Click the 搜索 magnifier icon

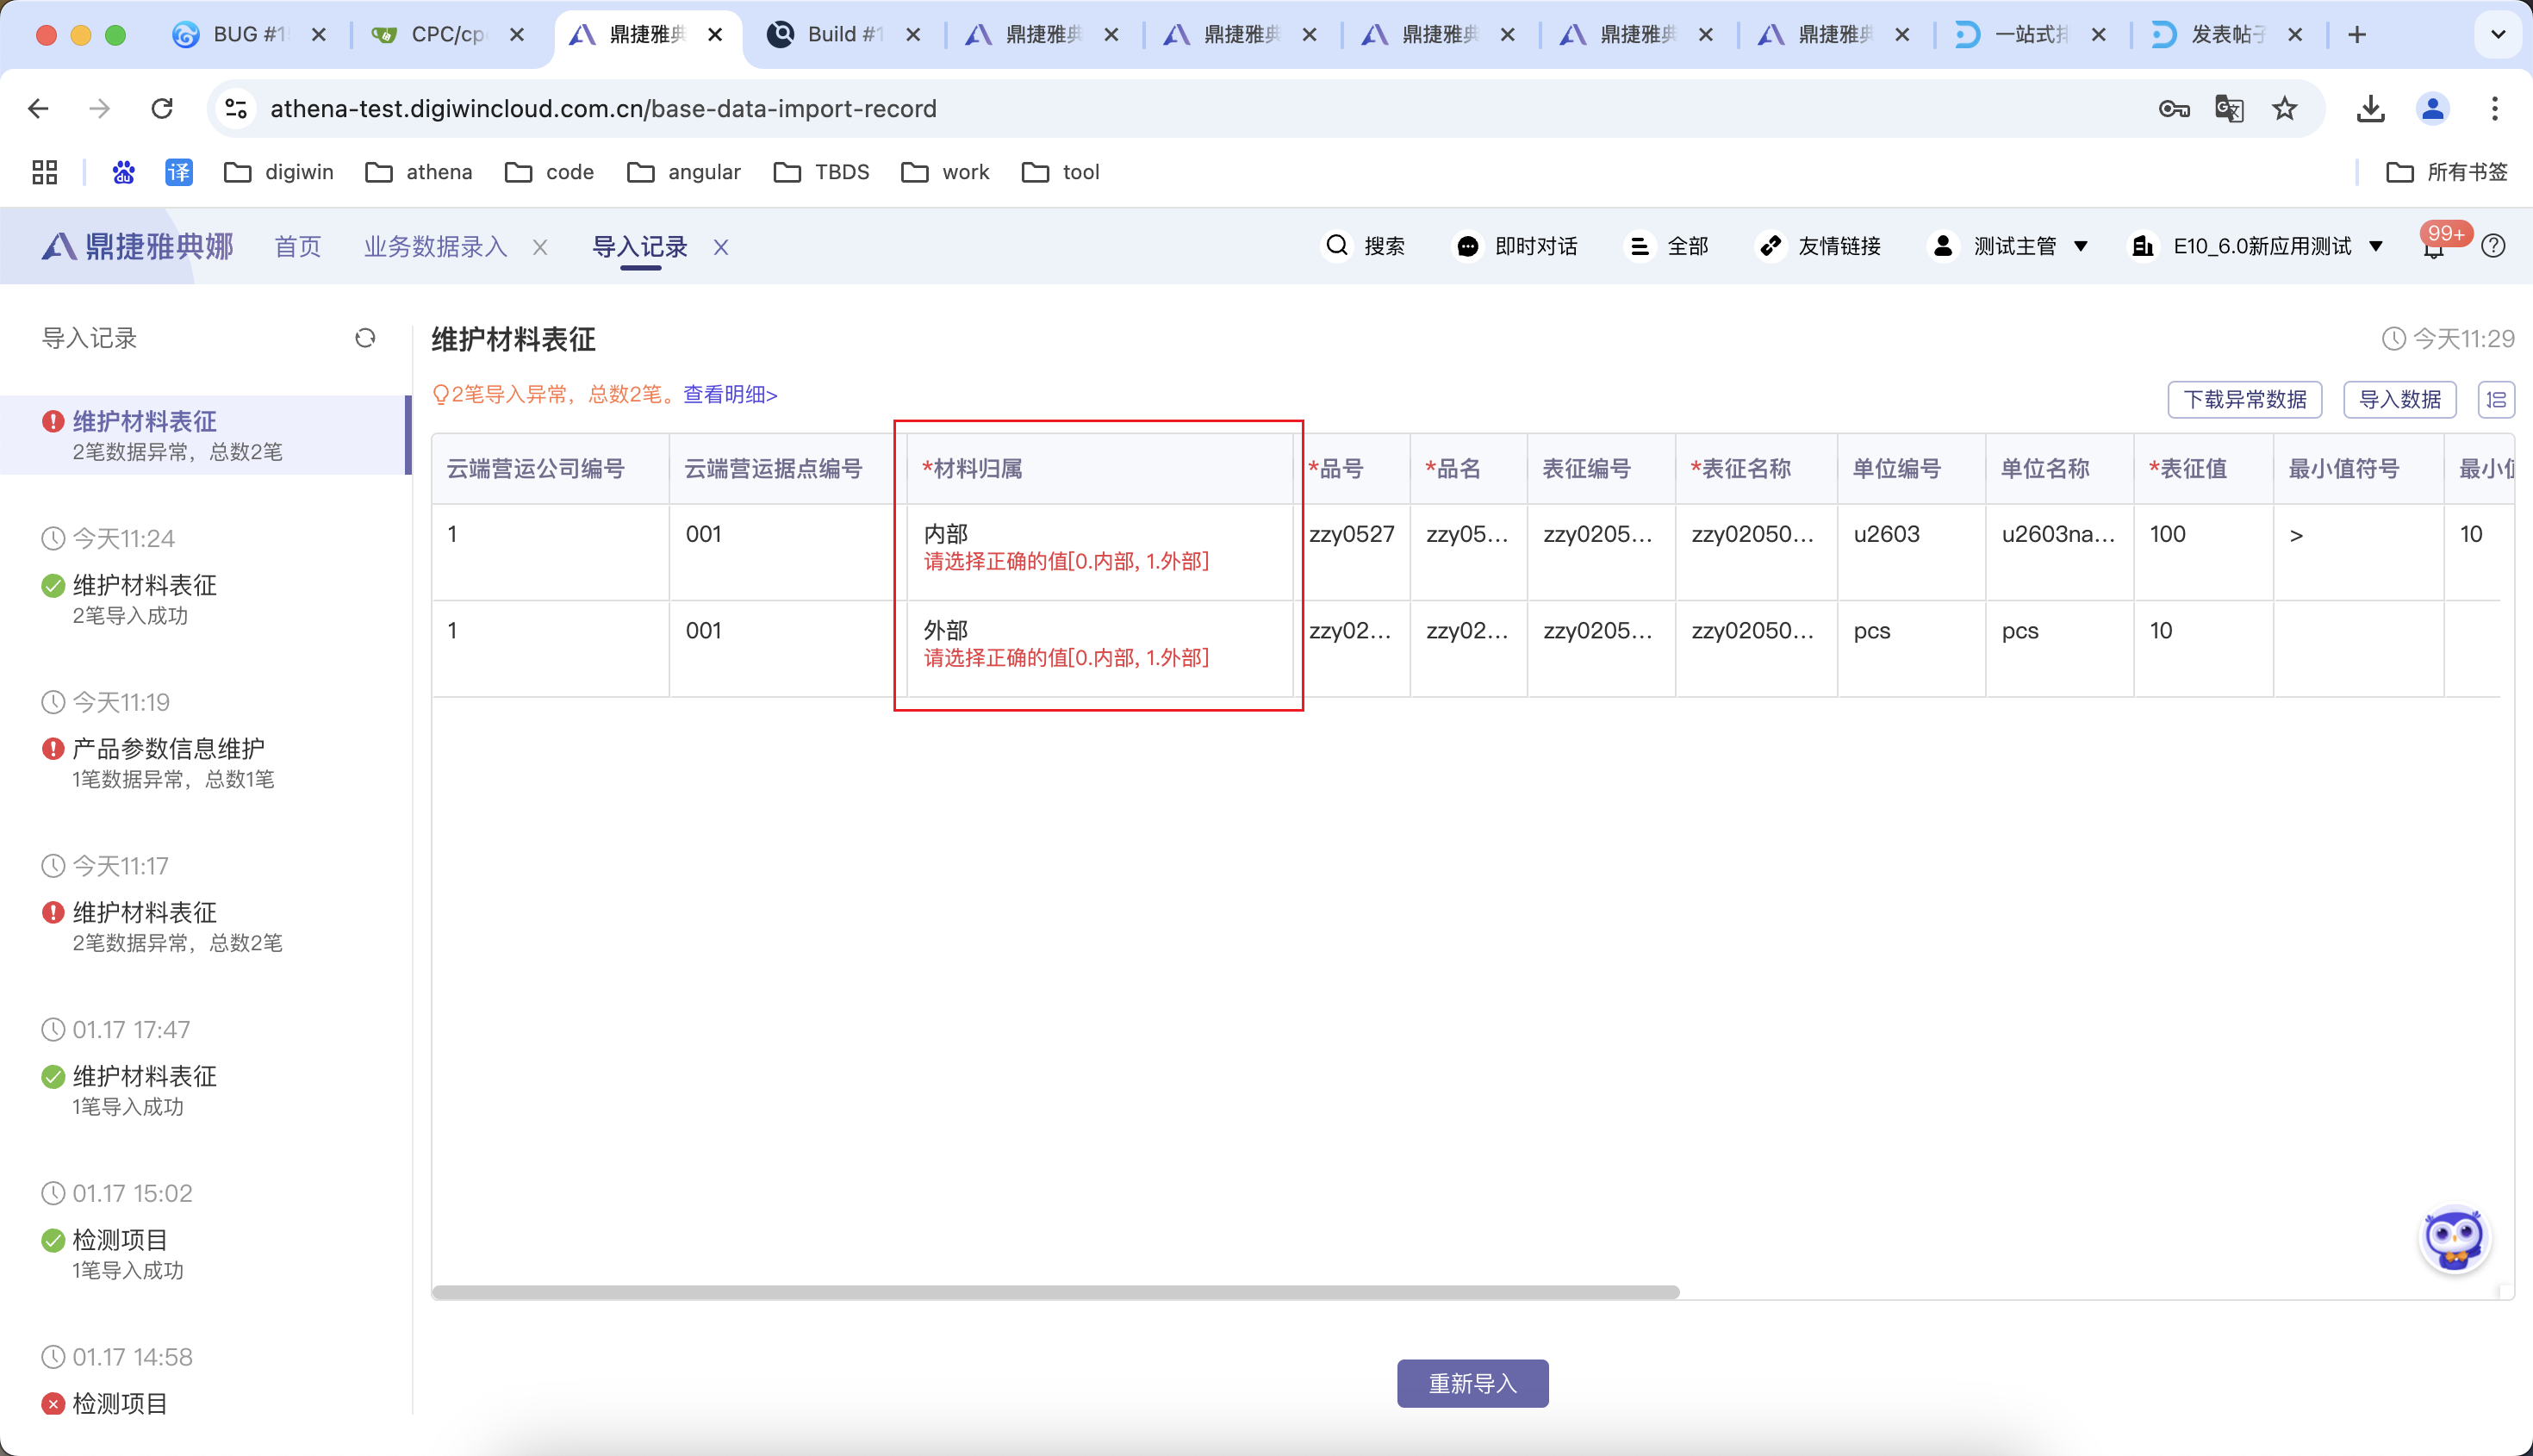pyautogui.click(x=1337, y=246)
